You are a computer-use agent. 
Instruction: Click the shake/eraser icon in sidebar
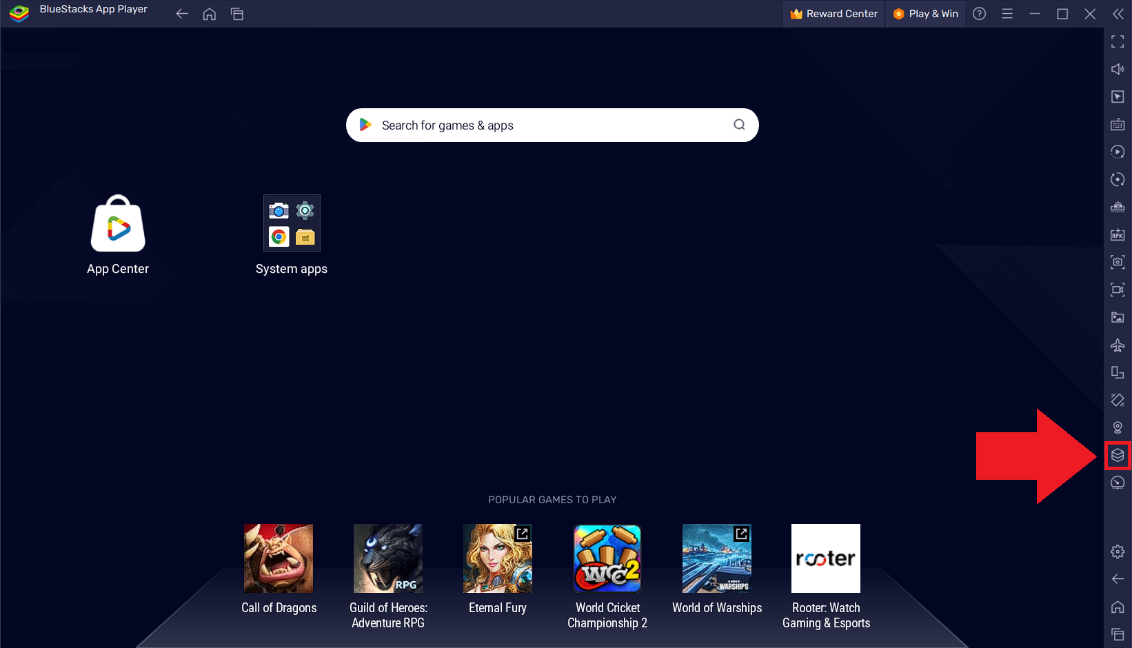(x=1118, y=400)
